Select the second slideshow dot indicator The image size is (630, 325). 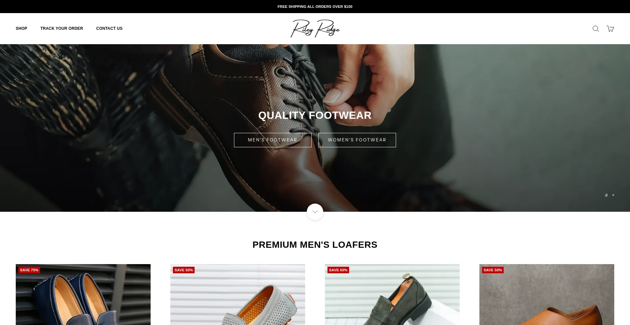click(613, 195)
